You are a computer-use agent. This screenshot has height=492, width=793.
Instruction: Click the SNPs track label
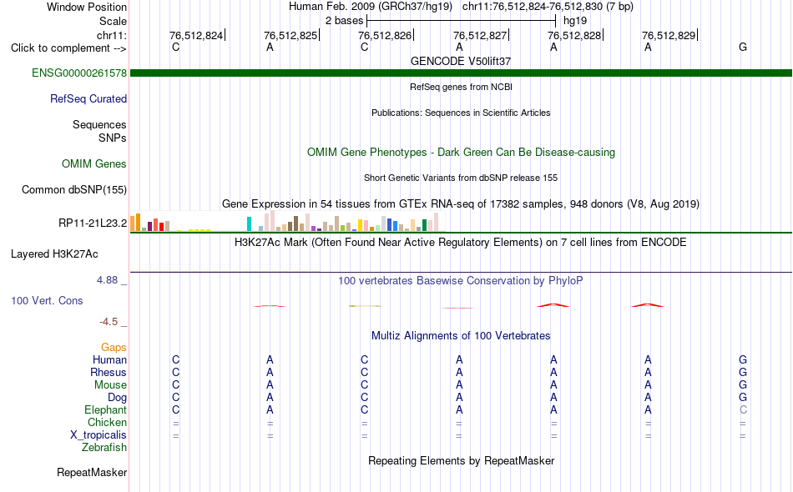click(113, 138)
